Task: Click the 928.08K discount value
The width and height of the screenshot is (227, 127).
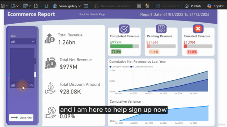Action: [x=70, y=92]
